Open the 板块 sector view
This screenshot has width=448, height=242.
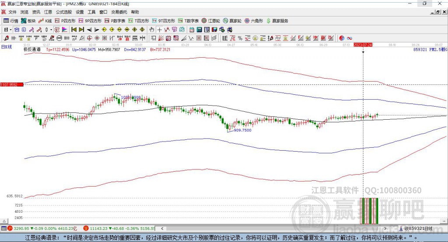click(x=28, y=21)
